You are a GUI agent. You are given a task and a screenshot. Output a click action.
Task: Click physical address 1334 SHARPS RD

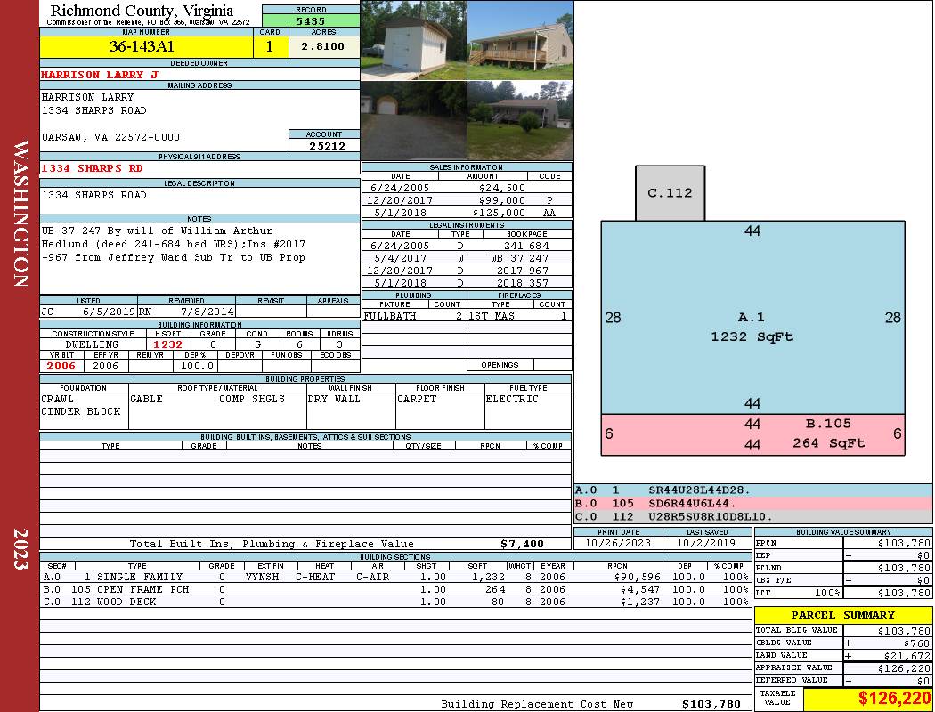[93, 167]
